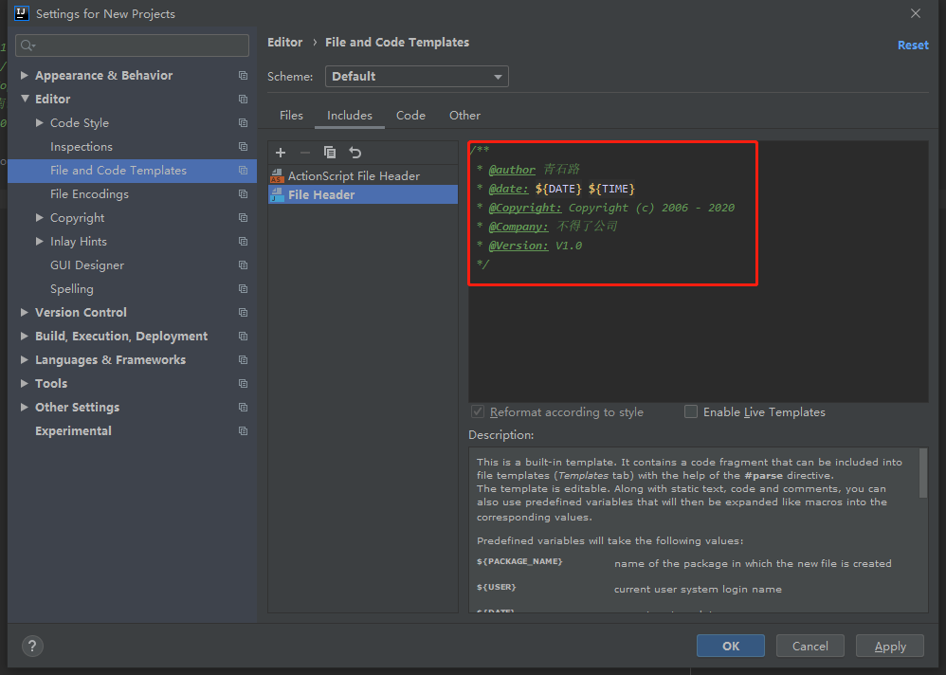Viewport: 946px width, 675px height.
Task: Click the help question mark icon
Action: [x=32, y=646]
